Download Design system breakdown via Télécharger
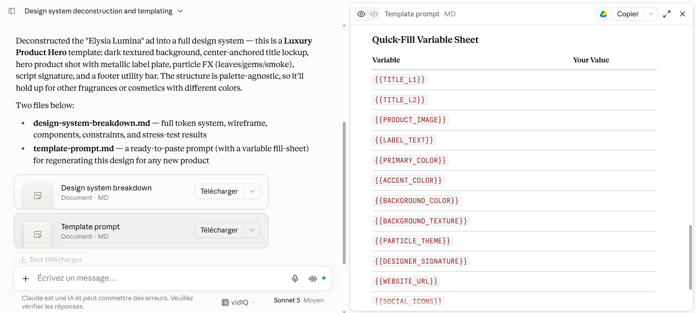The height and width of the screenshot is (313, 696). (x=219, y=191)
